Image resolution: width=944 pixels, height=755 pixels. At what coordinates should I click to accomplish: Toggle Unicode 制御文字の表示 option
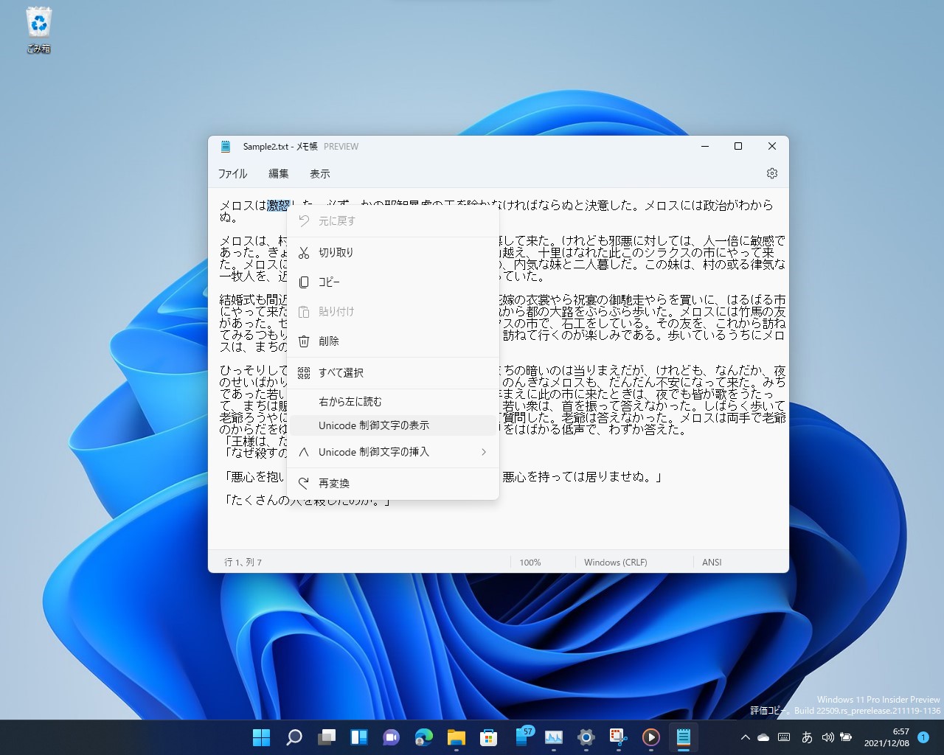[392, 425]
